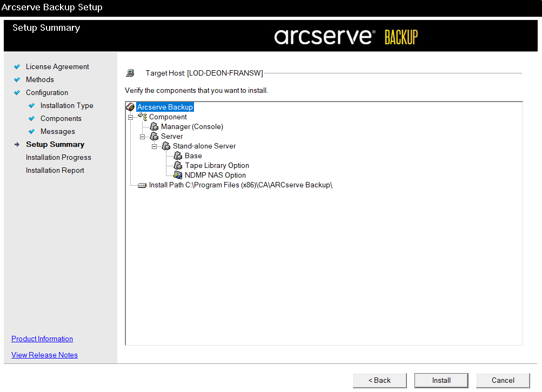
Task: Click the Stand-alone Server icon
Action: (x=166, y=146)
